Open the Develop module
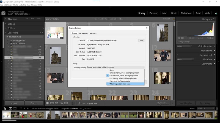The image size is (220, 123). pos(154,13)
